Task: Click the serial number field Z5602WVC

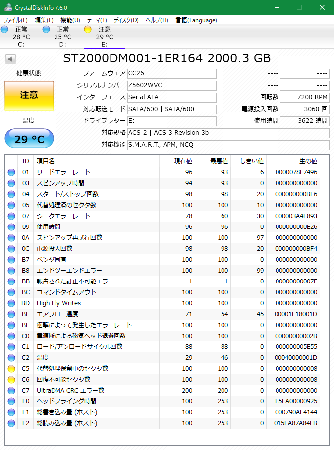Action: 171,85
